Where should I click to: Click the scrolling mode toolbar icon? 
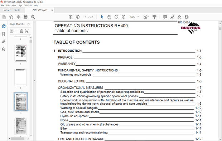coord(154,17)
